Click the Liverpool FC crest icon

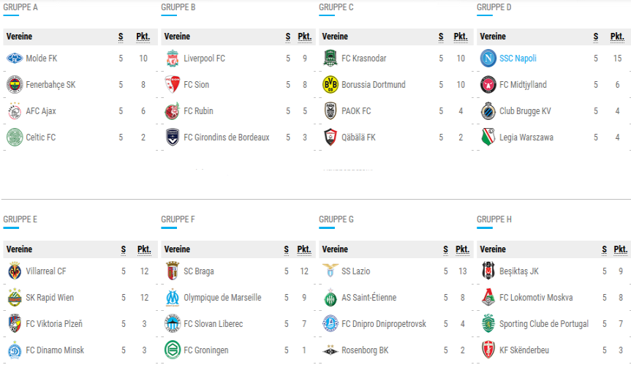[173, 59]
